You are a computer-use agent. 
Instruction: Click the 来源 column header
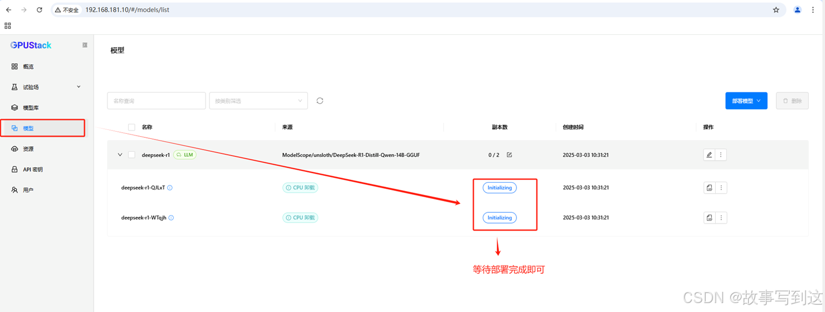287,127
